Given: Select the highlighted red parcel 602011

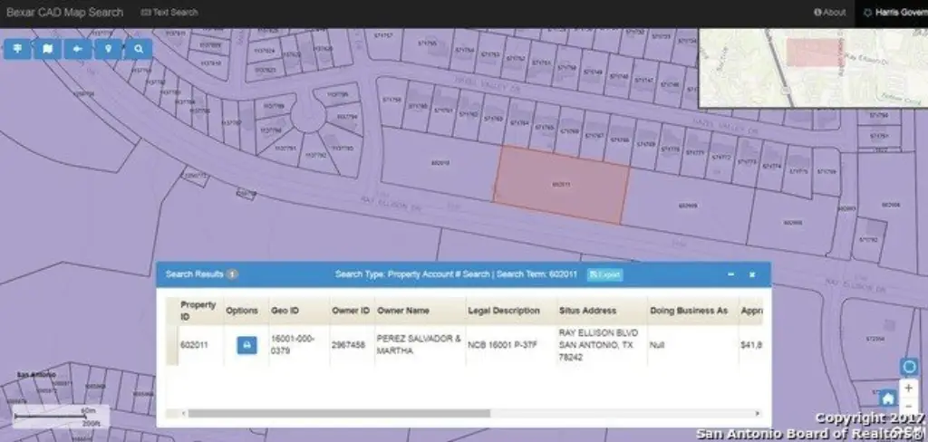Looking at the screenshot, I should 562,184.
